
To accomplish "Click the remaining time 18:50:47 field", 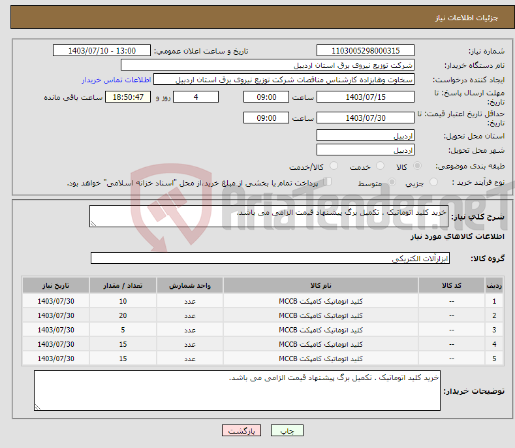I will tap(128, 97).
